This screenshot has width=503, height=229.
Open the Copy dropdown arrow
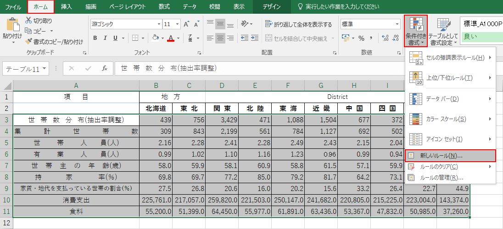coord(52,31)
